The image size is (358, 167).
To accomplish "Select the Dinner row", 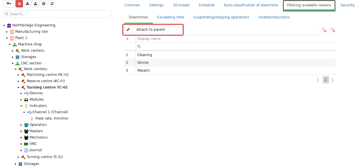I will (x=230, y=63).
